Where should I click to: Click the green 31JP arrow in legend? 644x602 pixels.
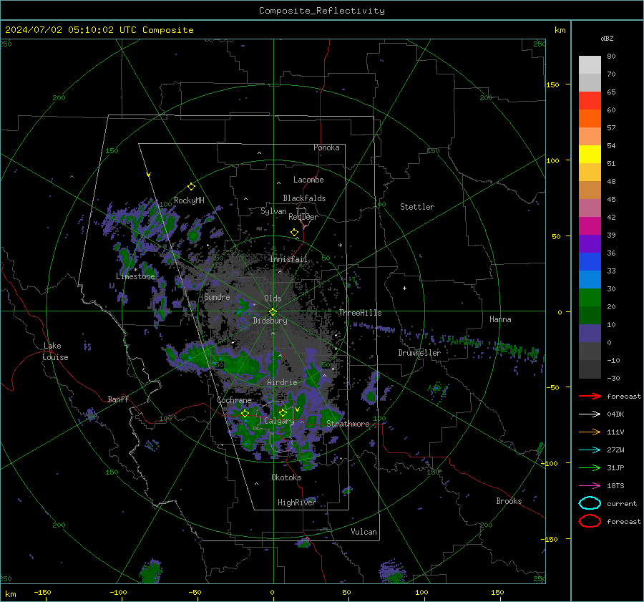(x=590, y=467)
